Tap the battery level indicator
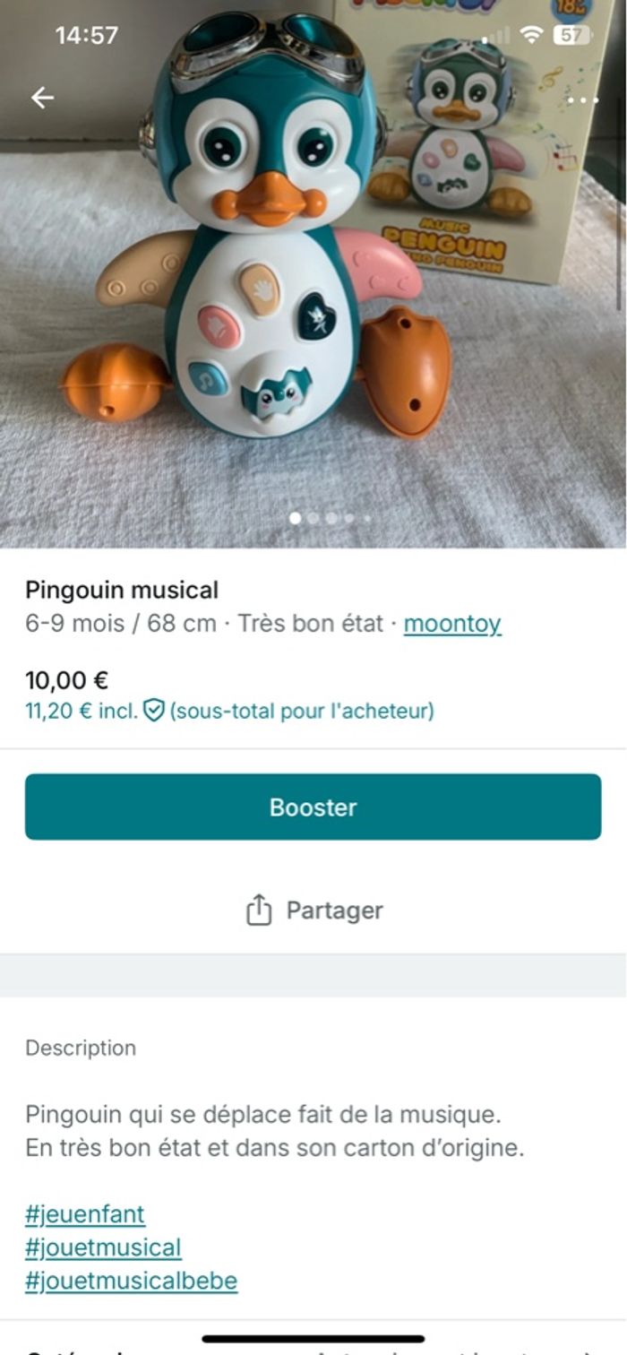 [571, 35]
